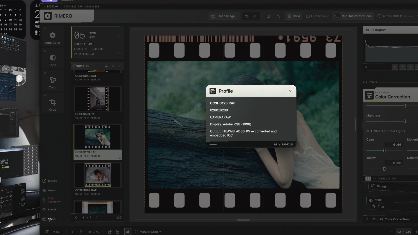Screen dimensions: 418x235
Task: Open the Tone tool
Action: (53, 60)
